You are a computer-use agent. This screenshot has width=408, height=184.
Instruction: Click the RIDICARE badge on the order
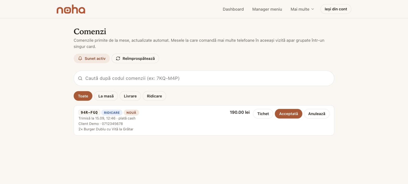coord(112,112)
